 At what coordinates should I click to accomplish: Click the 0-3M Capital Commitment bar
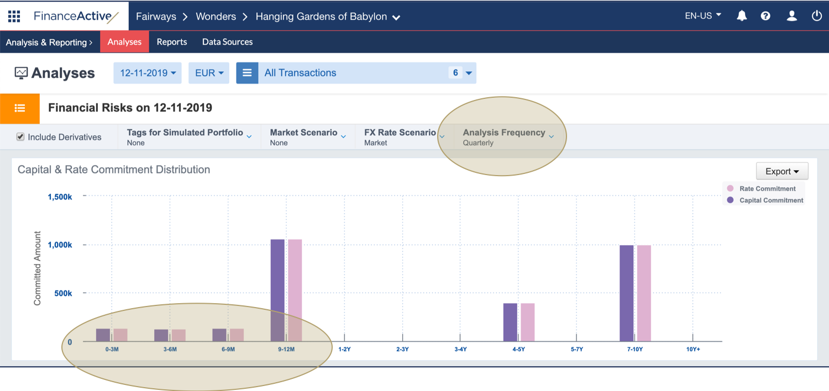pos(103,335)
